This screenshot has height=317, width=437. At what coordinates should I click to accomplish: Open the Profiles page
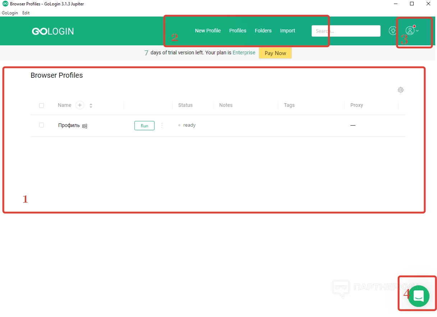(238, 31)
